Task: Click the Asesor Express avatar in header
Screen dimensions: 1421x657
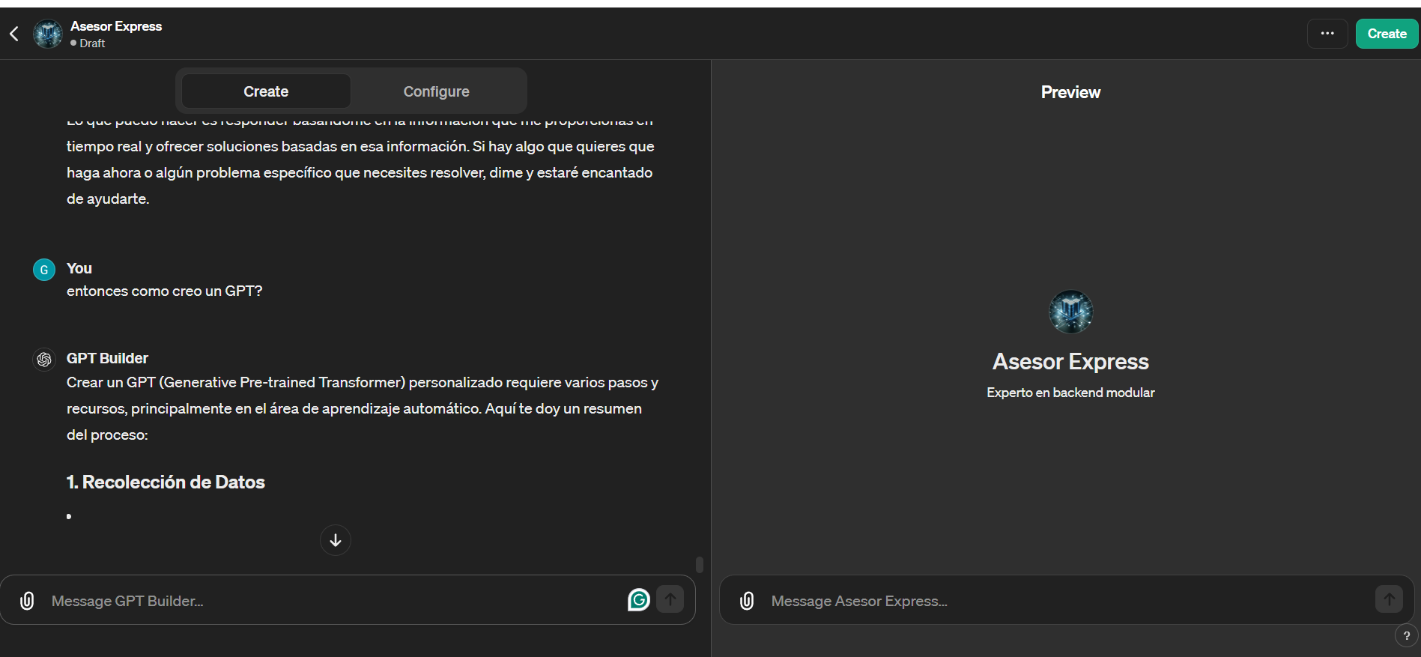Action: pyautogui.click(x=48, y=34)
